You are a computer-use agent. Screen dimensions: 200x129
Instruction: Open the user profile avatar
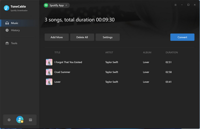(20, 120)
